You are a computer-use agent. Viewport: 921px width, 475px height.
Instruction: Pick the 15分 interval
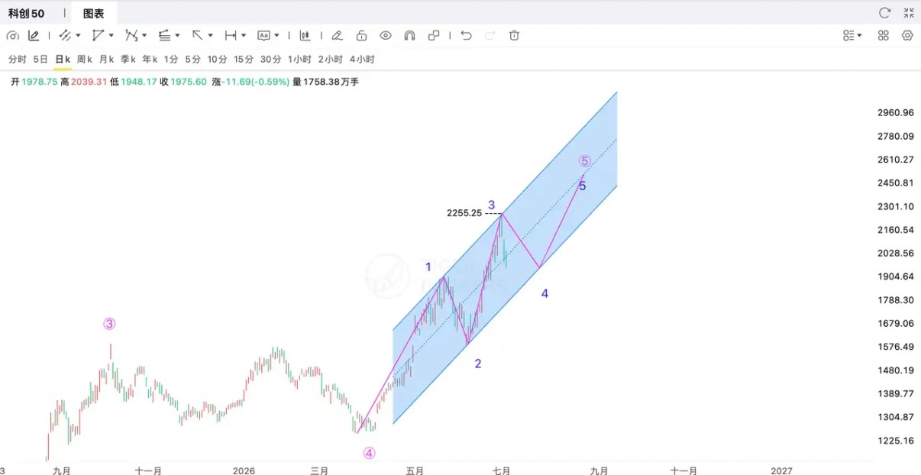click(244, 59)
